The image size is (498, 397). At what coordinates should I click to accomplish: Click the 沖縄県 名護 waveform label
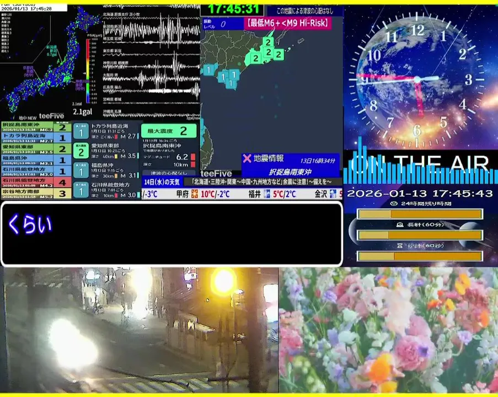point(112,112)
